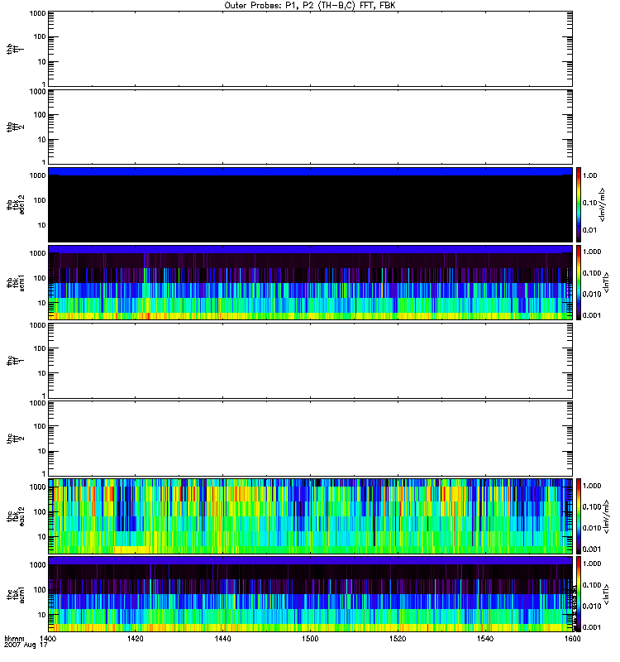Click the 1600 time axis label
This screenshot has height=662, width=620.
[x=571, y=640]
